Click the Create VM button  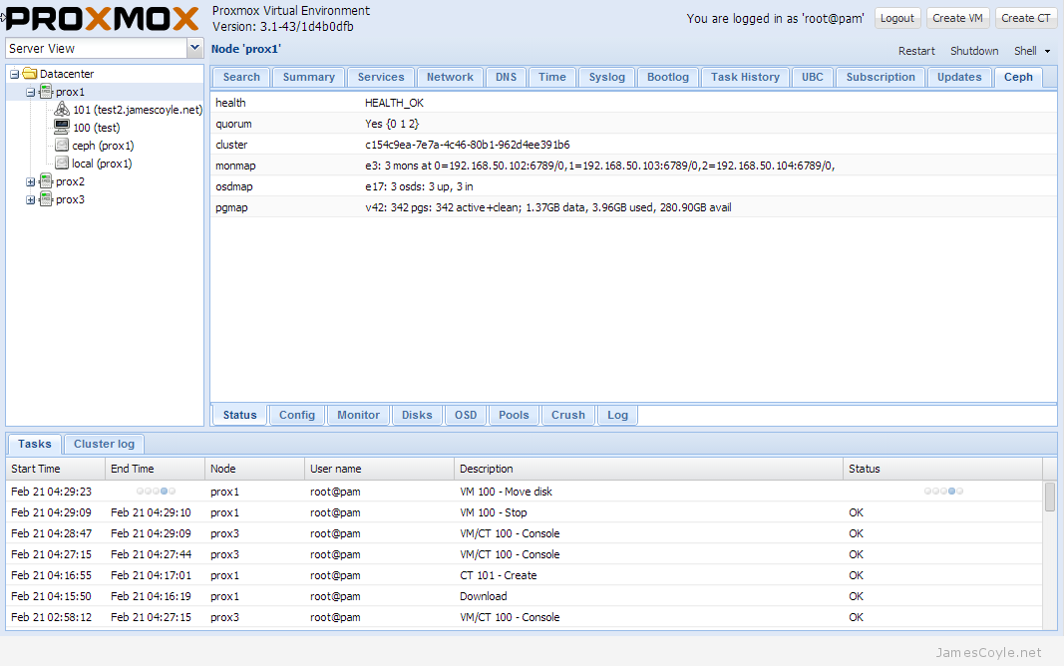[x=957, y=18]
